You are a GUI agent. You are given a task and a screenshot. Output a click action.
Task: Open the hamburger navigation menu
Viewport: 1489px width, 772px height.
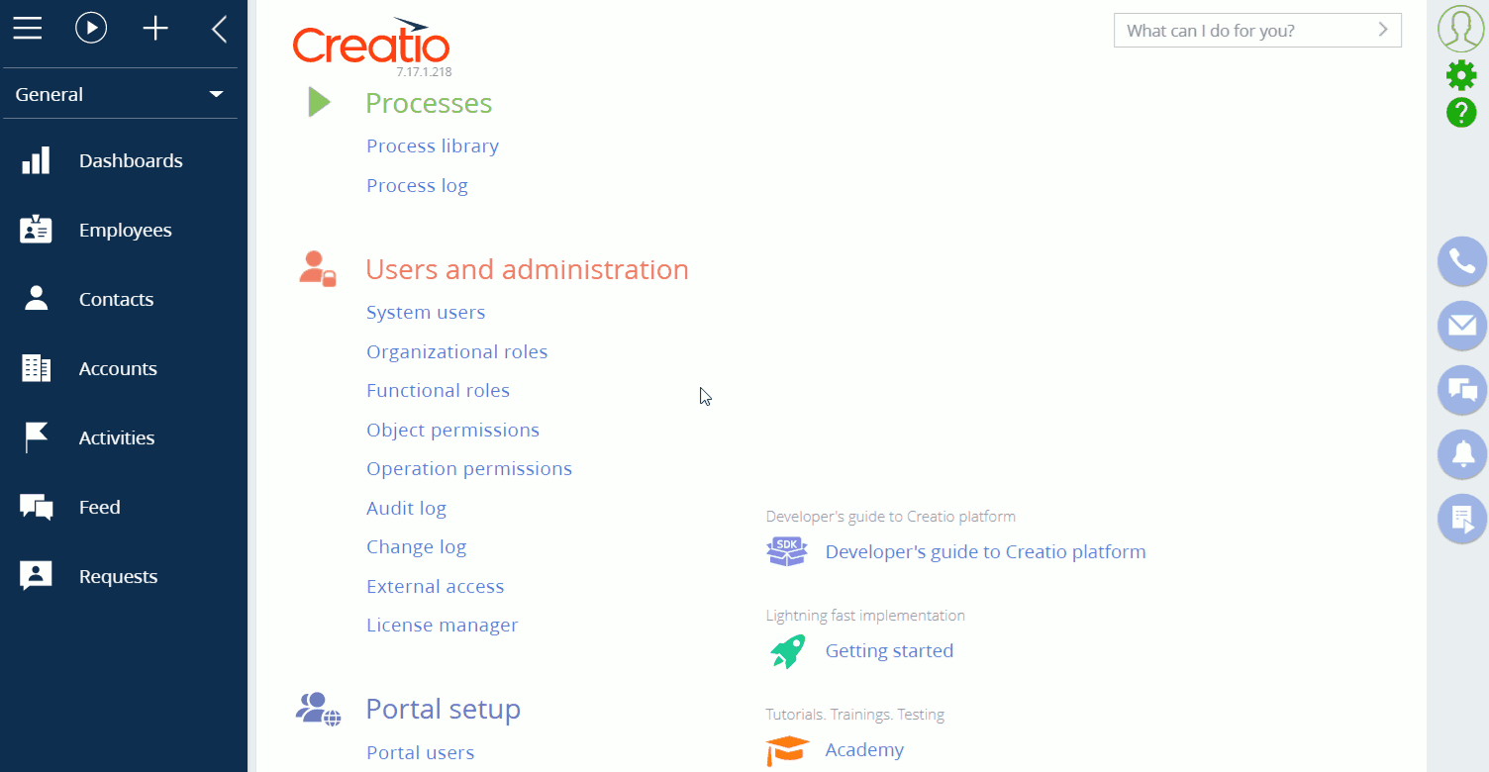coord(27,29)
